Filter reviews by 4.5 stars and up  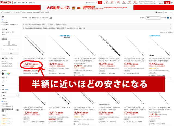coord(7,118)
